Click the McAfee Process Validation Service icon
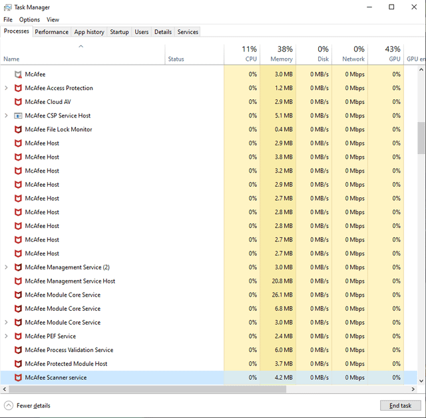The image size is (426, 418). tap(18, 350)
